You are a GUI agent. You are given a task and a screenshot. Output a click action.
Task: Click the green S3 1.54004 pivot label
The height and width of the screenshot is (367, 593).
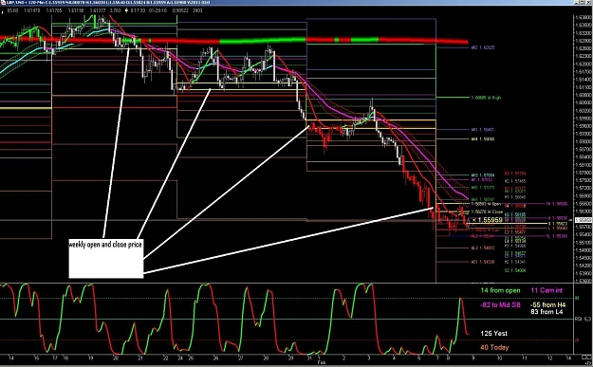tap(515, 270)
